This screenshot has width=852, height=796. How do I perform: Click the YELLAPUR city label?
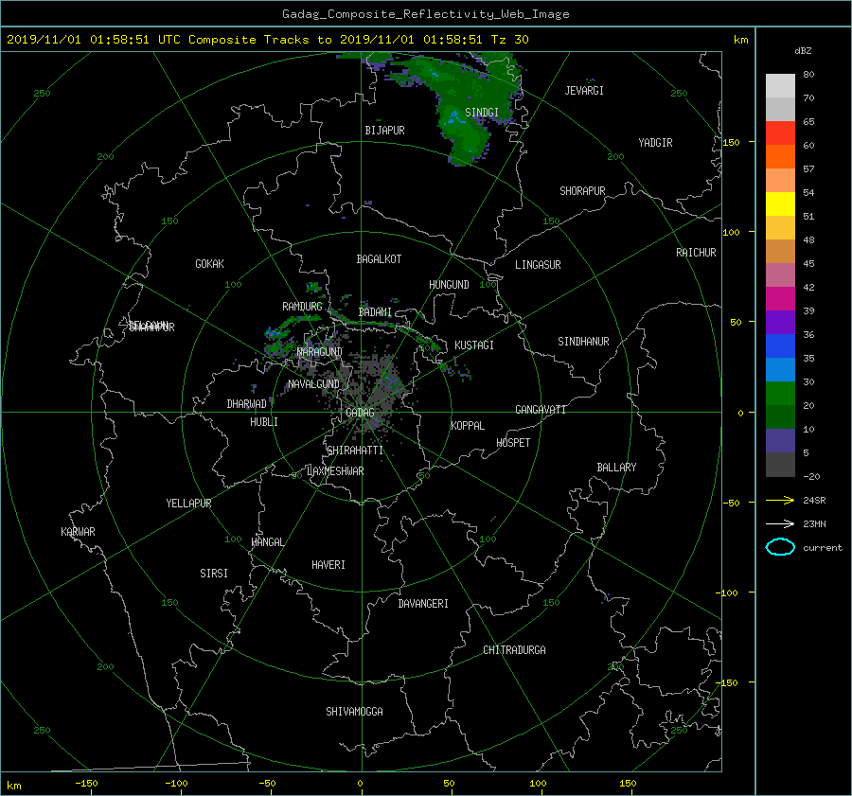pos(188,504)
